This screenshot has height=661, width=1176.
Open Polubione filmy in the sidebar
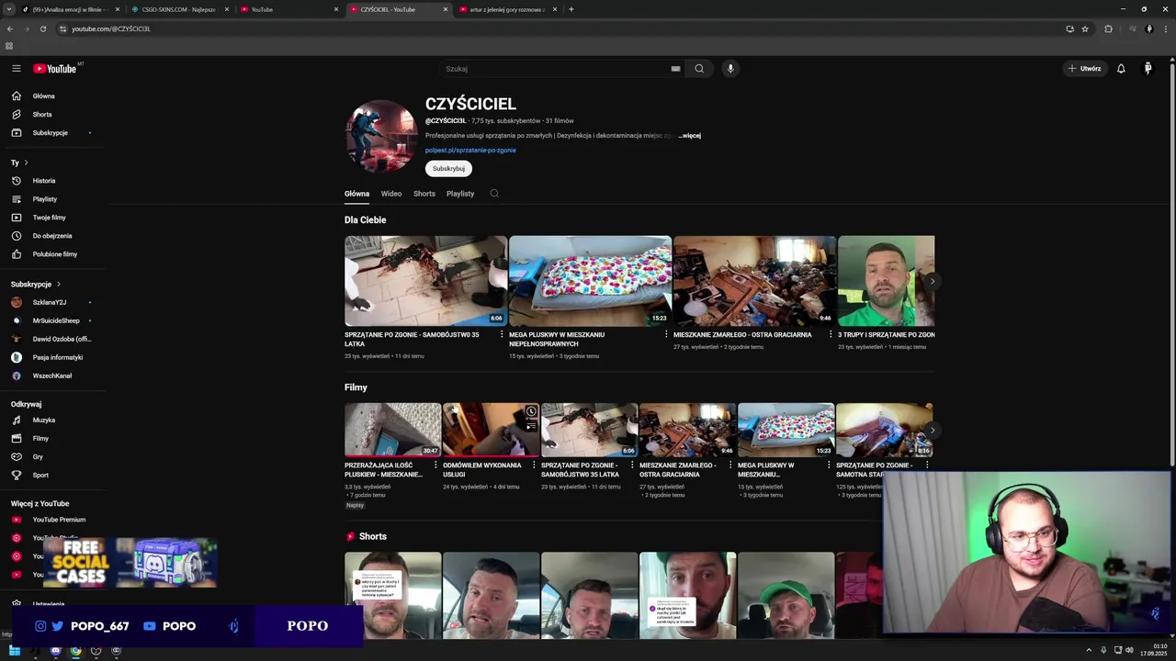tap(53, 254)
